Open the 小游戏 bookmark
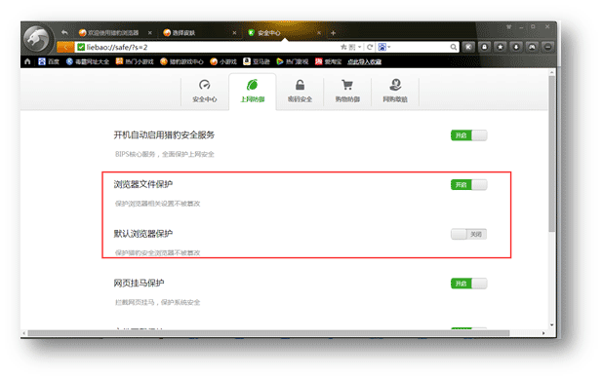 (x=223, y=61)
